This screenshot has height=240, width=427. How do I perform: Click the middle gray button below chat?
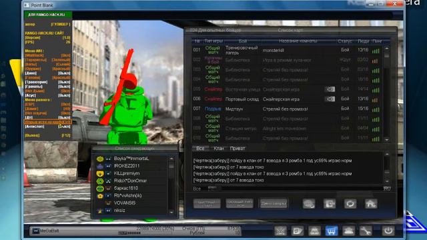240,203
